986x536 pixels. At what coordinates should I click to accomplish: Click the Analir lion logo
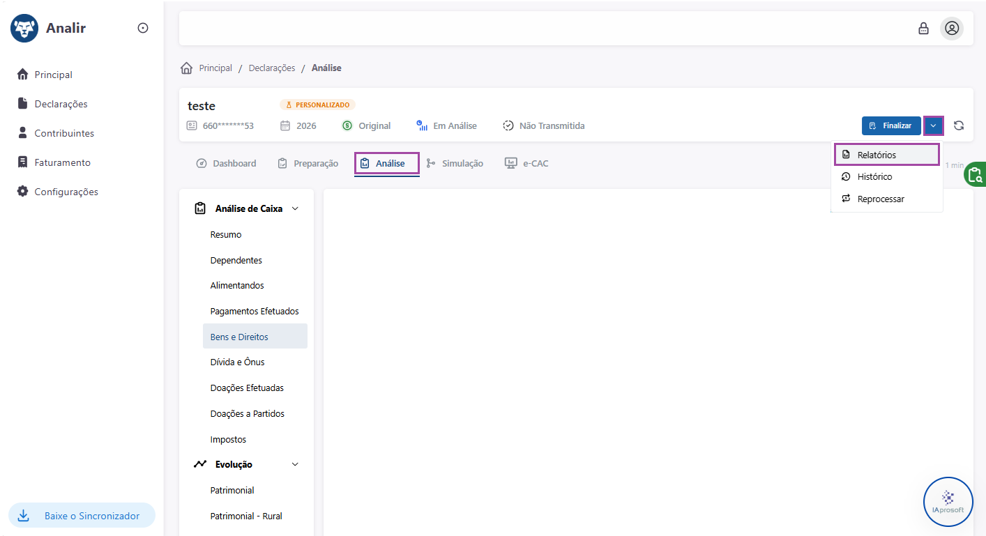coord(24,29)
